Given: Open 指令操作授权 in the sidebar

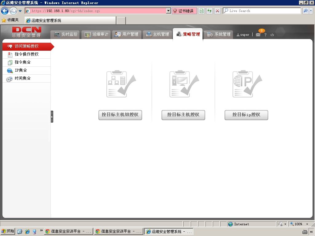Looking at the screenshot, I should pos(26,54).
